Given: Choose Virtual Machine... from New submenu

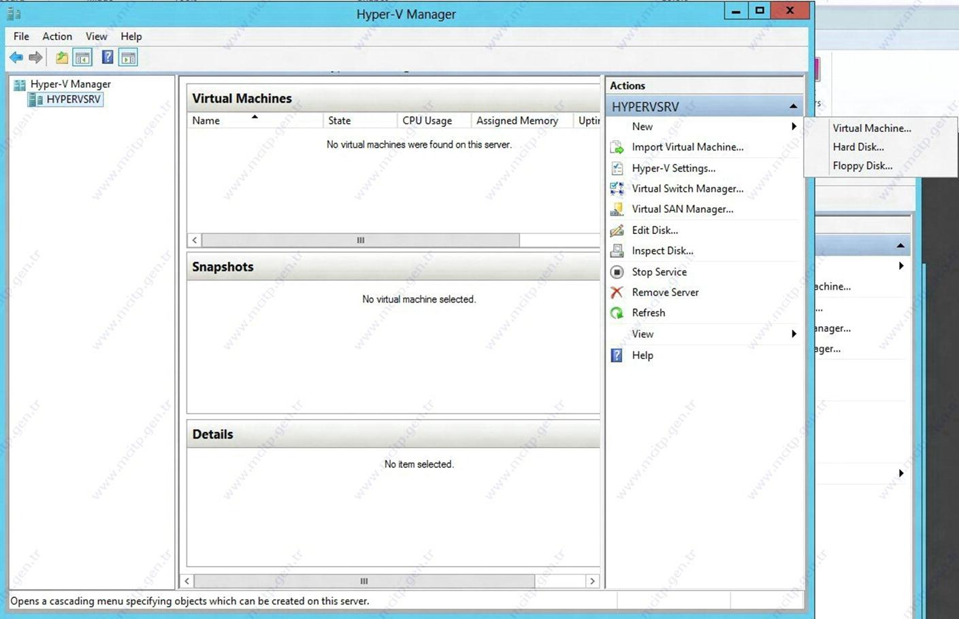Looking at the screenshot, I should pyautogui.click(x=872, y=128).
